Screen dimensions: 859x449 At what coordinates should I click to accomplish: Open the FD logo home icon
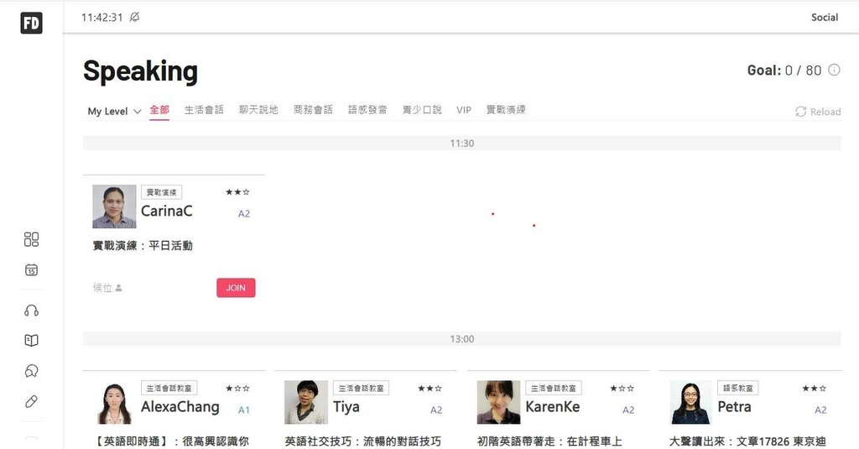pyautogui.click(x=31, y=23)
